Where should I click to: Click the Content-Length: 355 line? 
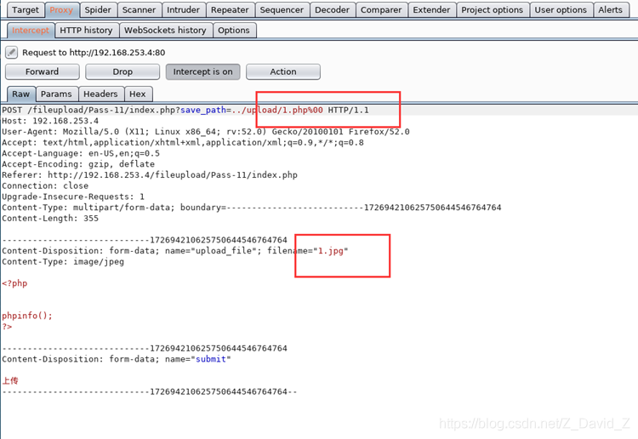tap(50, 219)
